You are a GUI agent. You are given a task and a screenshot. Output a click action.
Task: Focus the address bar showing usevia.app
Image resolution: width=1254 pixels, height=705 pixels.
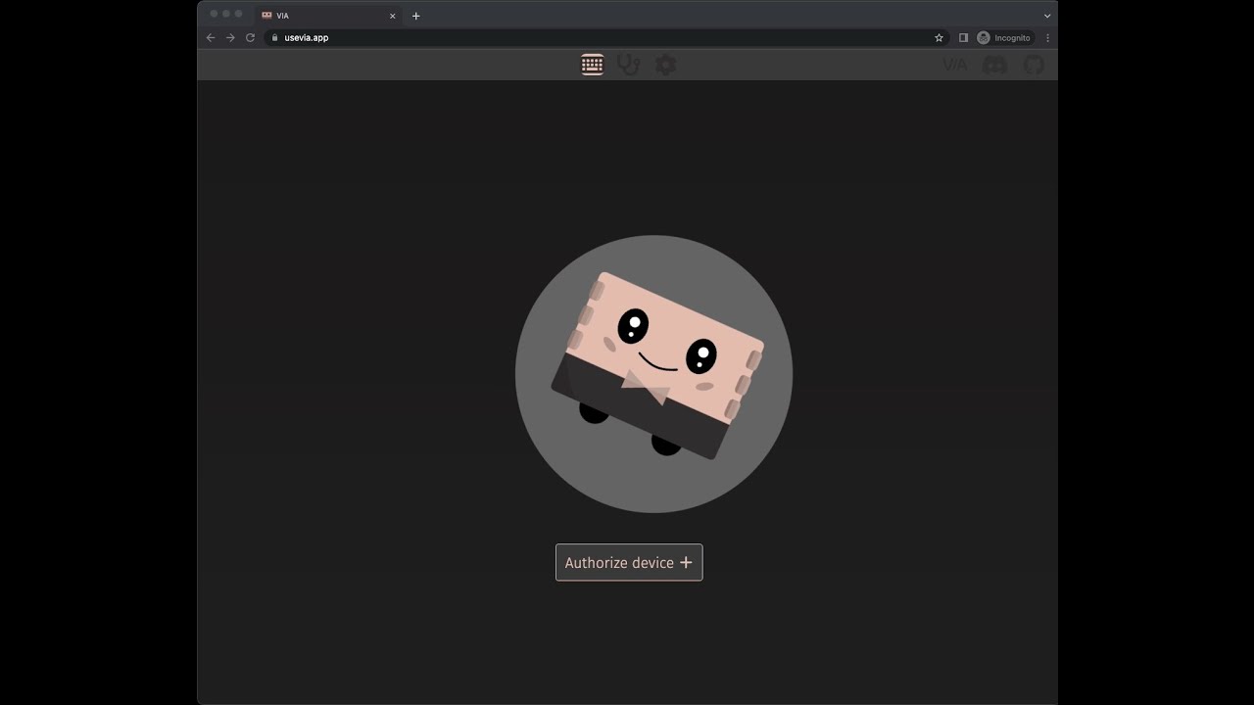tap(607, 37)
